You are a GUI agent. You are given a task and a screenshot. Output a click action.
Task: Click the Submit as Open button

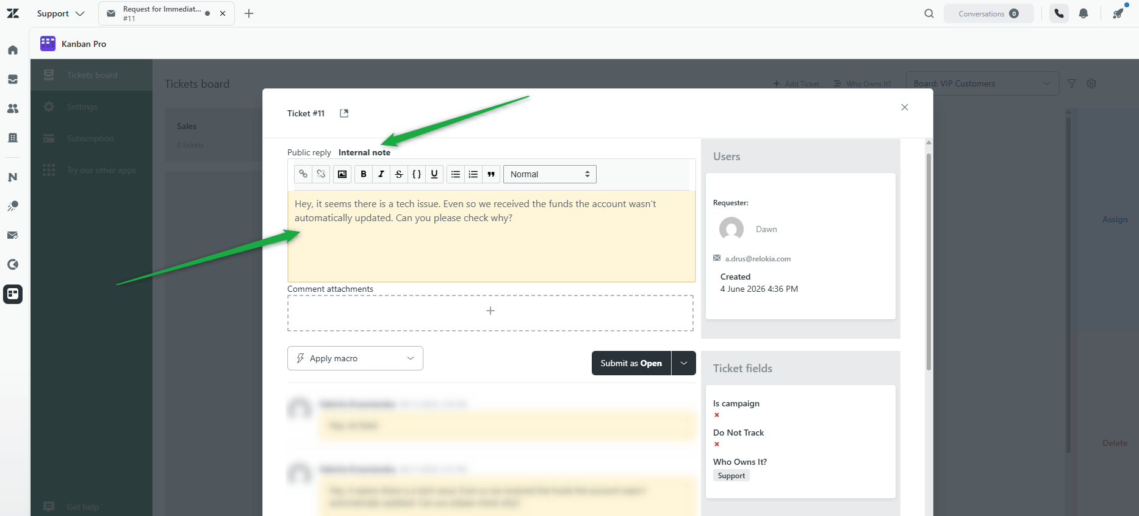[631, 363]
